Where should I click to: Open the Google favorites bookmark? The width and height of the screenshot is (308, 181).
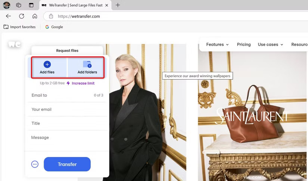pos(54,27)
